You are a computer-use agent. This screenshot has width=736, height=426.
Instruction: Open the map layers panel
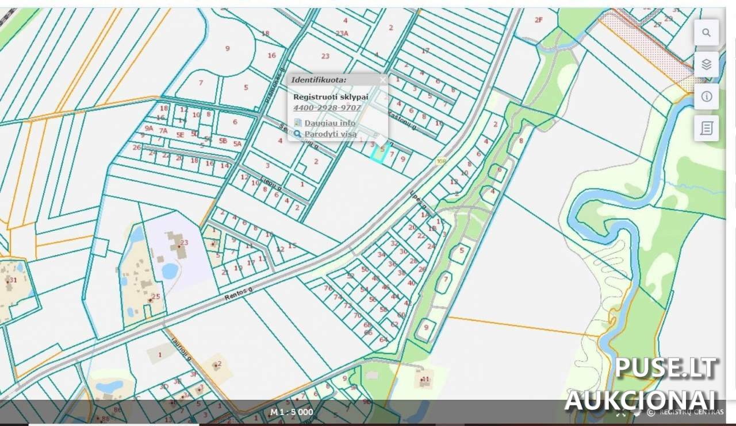pyautogui.click(x=706, y=64)
